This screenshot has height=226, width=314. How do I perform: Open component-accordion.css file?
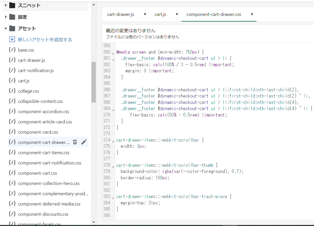coord(43,112)
